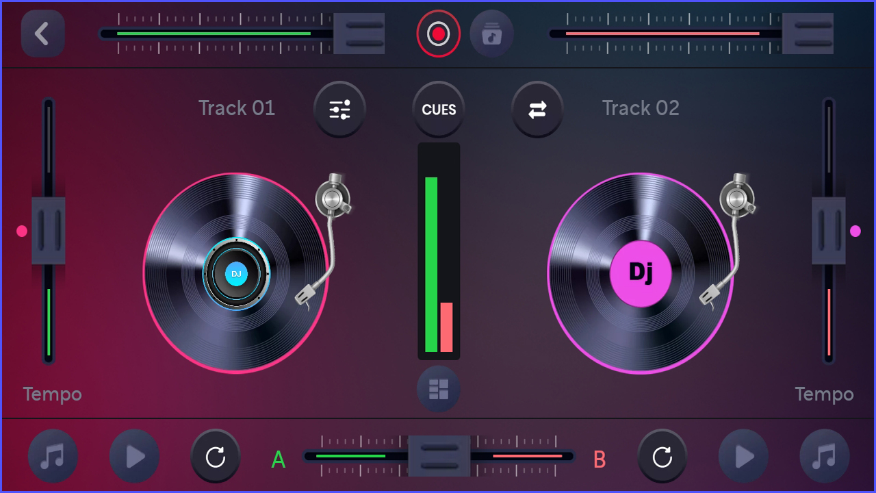
Task: Toggle the recording button at the top
Action: click(x=438, y=34)
